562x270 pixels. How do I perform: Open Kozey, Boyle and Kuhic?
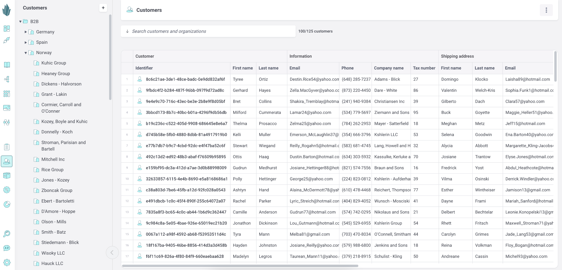click(x=64, y=122)
